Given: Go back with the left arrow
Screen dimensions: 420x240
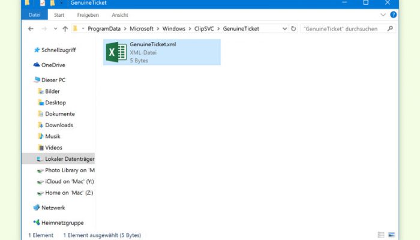Looking at the screenshot, I should pos(31,29).
